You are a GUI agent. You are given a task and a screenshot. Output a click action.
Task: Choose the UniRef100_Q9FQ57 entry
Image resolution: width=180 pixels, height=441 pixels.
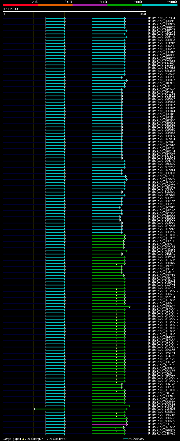pyautogui.click(x=161, y=99)
